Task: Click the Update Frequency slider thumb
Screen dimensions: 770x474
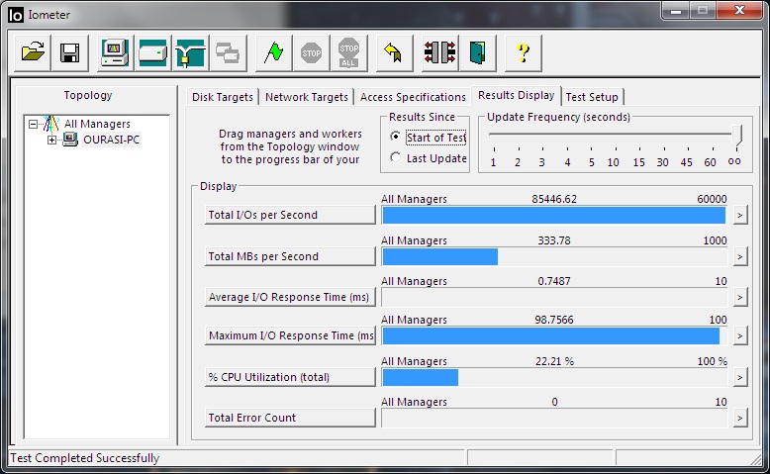Action: pos(736,136)
